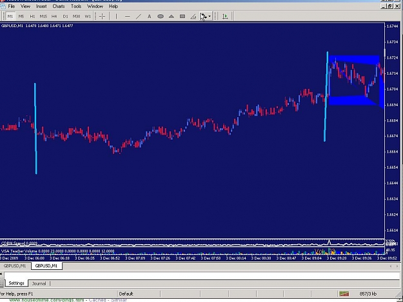The image size is (403, 302).
Task: Switch chart to H1 timeframe
Action: (x=32, y=17)
